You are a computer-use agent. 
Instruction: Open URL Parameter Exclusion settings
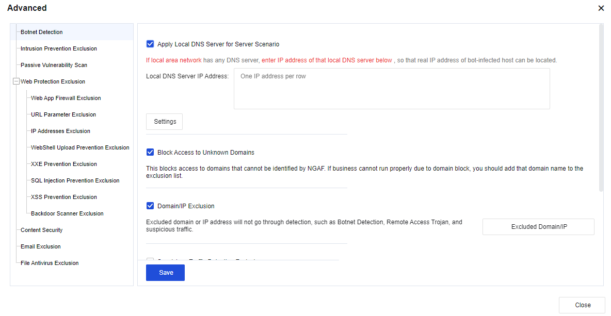(63, 114)
